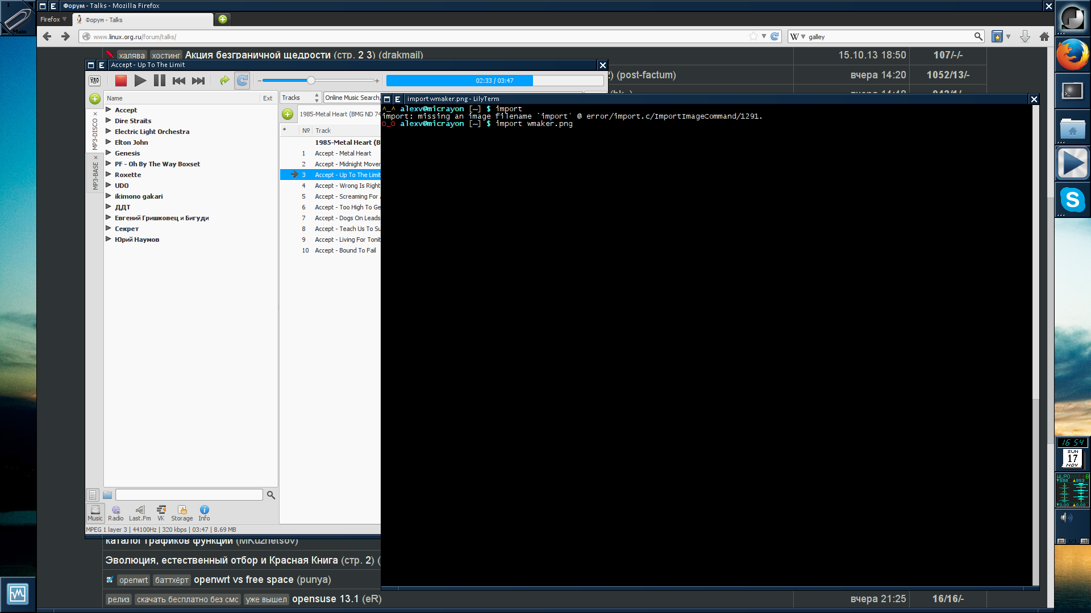Open the VK panel

coord(161,513)
